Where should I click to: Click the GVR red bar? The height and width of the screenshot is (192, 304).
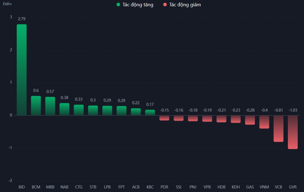pyautogui.click(x=293, y=132)
